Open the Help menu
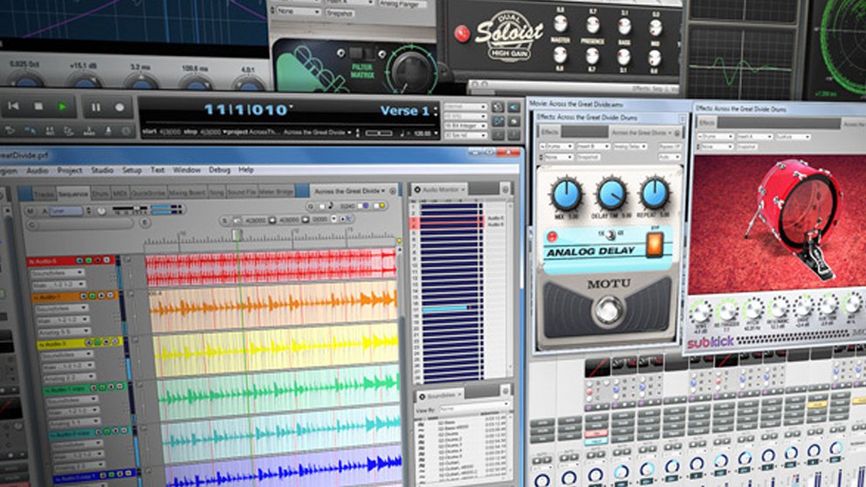Screen dimensions: 866x487 tap(246, 169)
